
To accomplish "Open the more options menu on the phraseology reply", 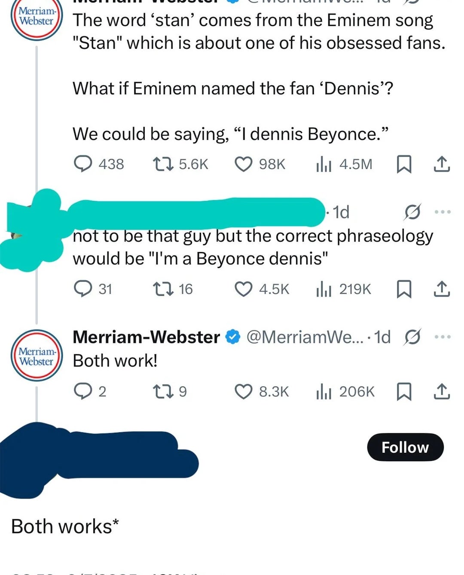I will tap(443, 211).
